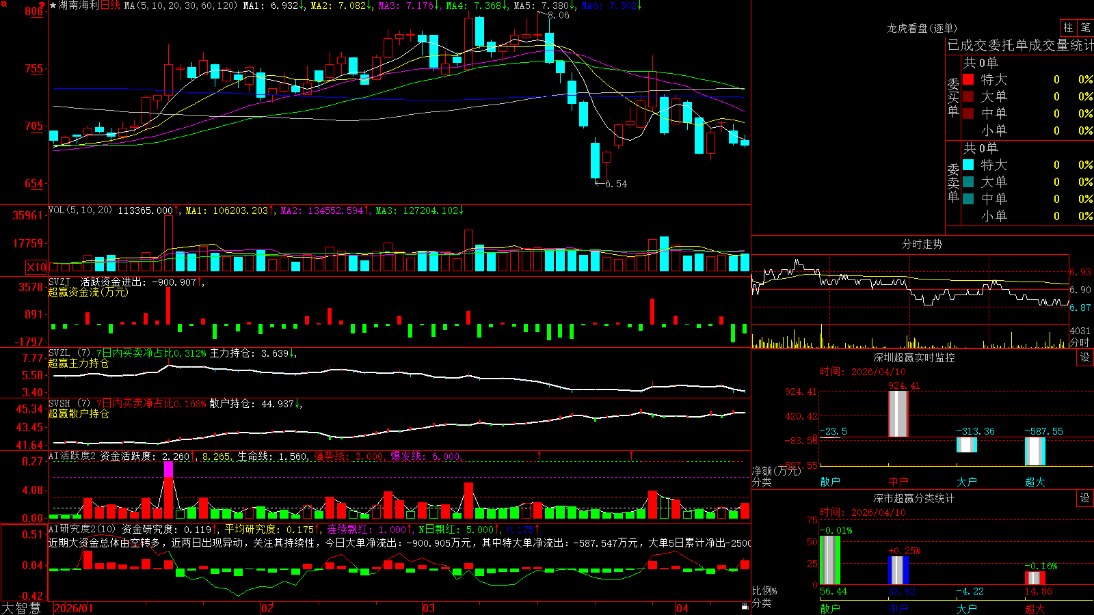Switch 龙虎看盘 to 笔 tick view
1094x615 pixels.
click(x=1085, y=27)
